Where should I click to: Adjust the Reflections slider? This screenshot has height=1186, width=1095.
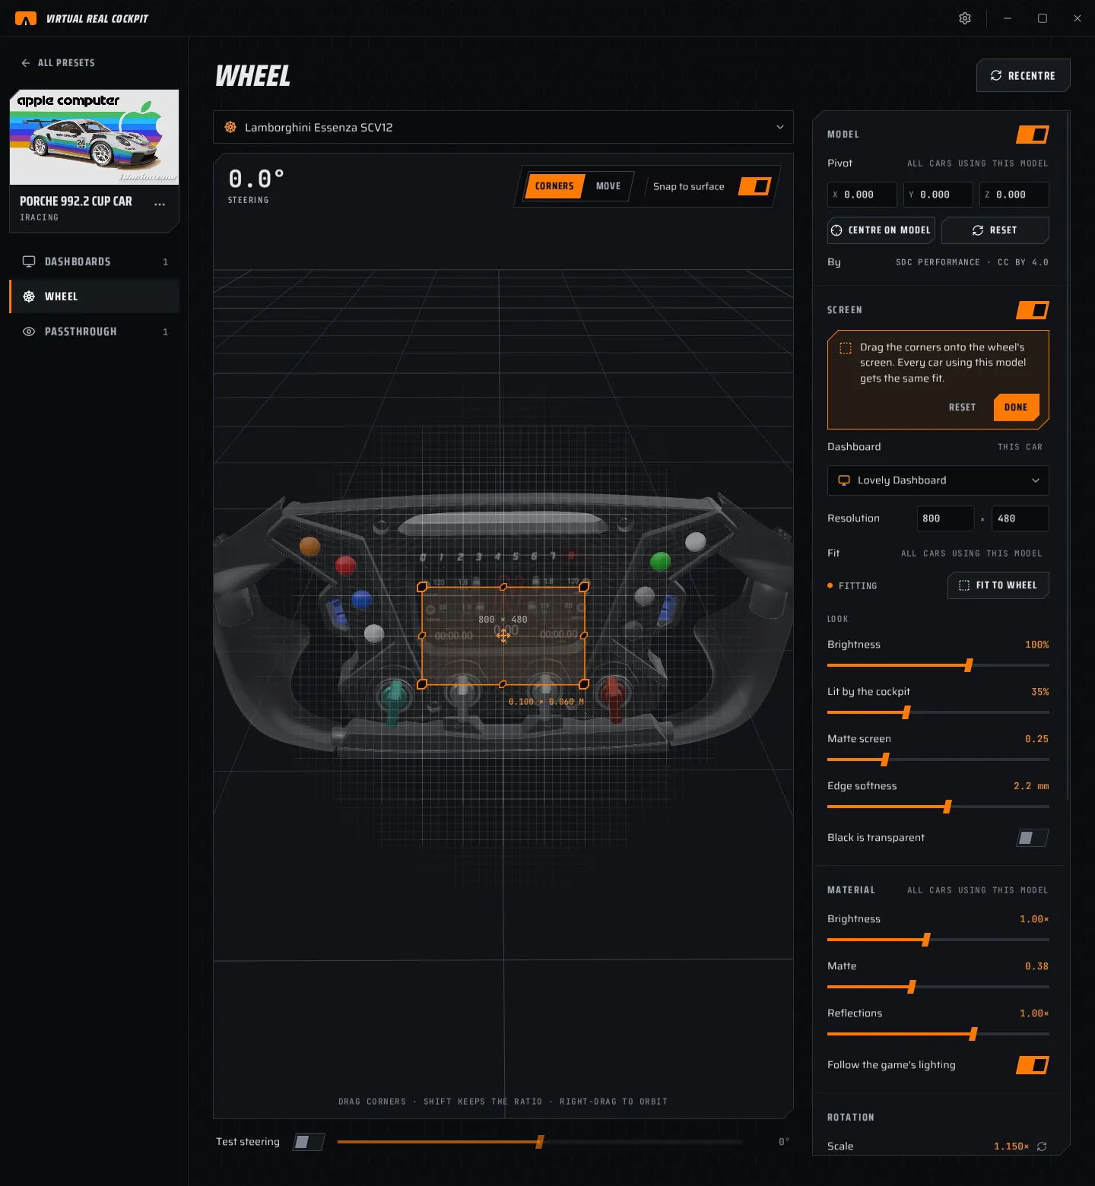[938, 1034]
